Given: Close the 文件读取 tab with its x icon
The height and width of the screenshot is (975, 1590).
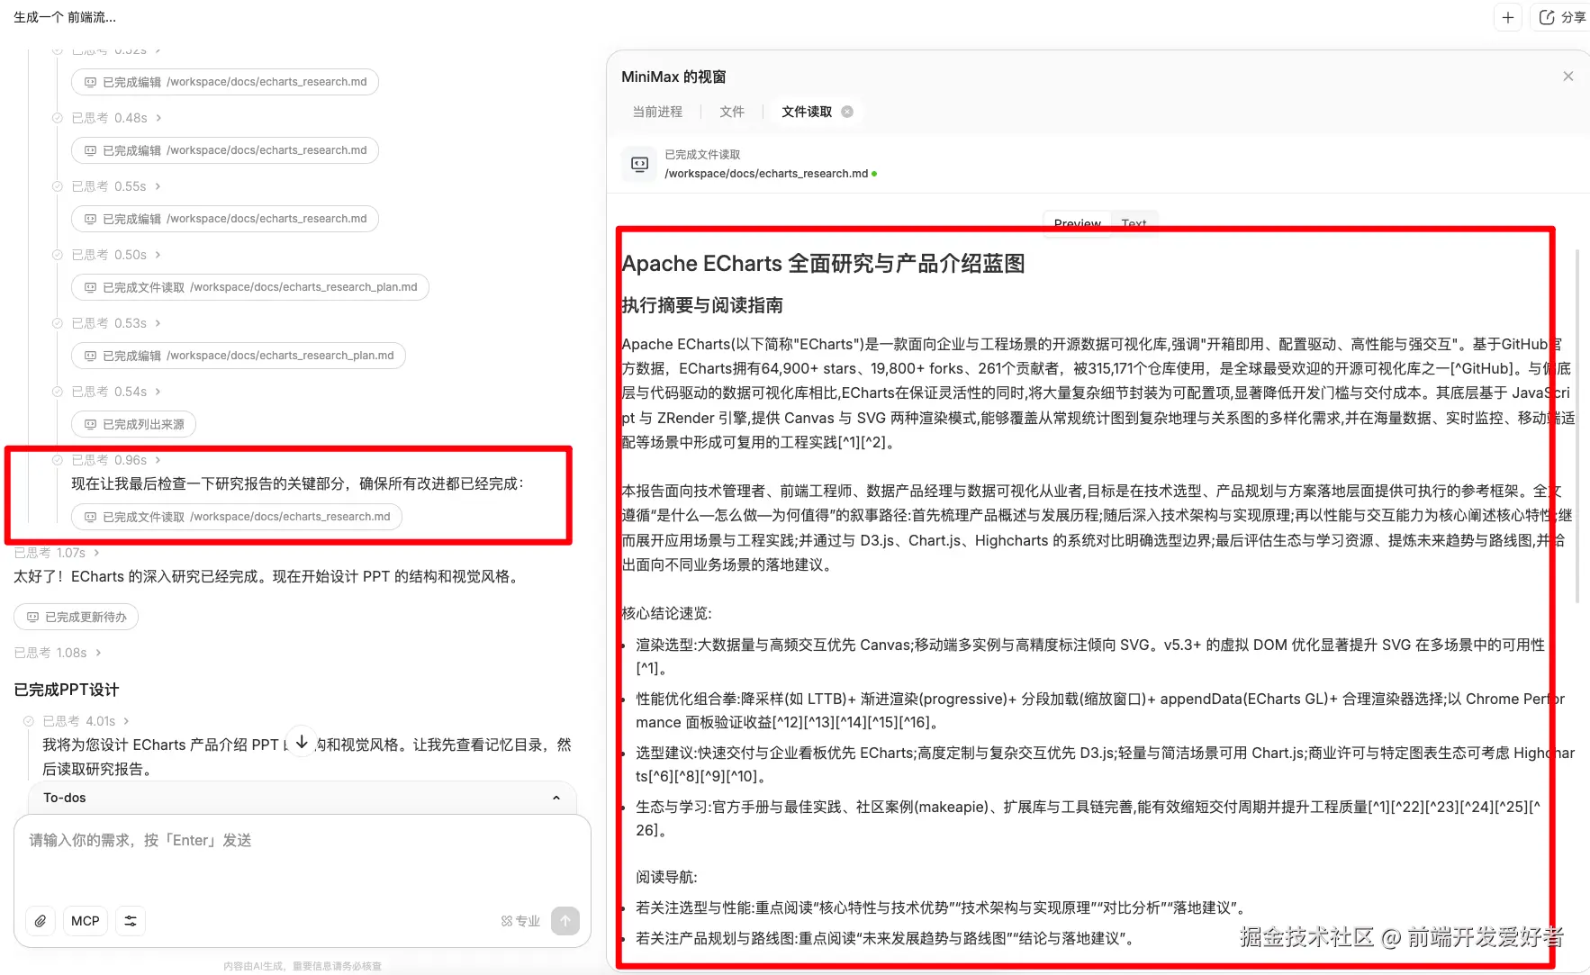Looking at the screenshot, I should point(847,112).
